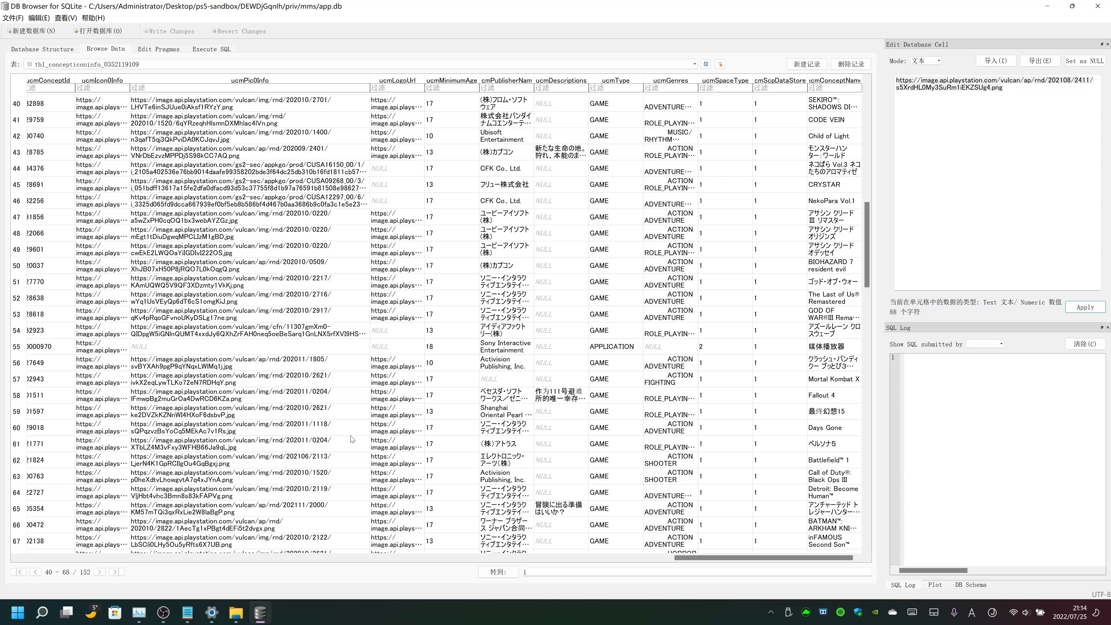Click the 删除记录 button
The width and height of the screenshot is (1111, 625).
coord(851,64)
